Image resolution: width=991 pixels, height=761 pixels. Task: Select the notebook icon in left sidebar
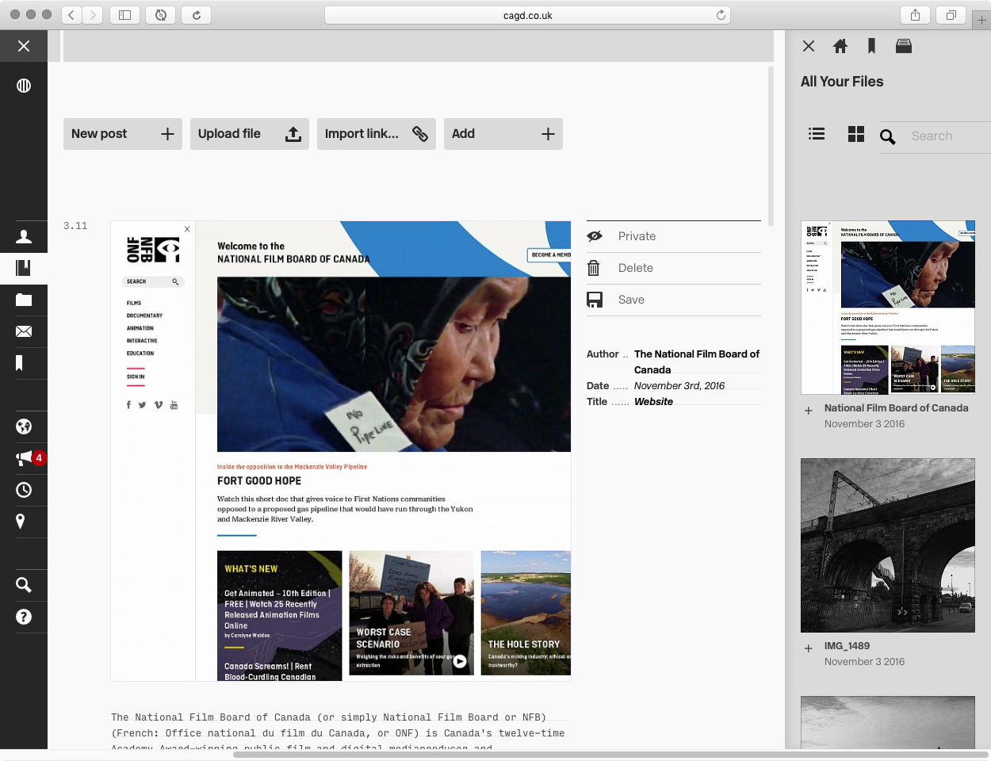coord(24,268)
